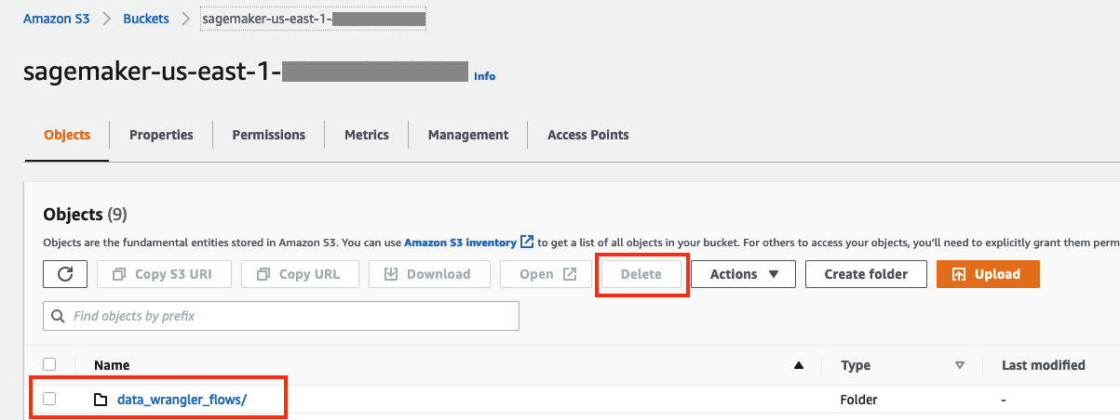Focus the Find objects by prefix field
Image resolution: width=1120 pixels, height=420 pixels.
click(x=281, y=316)
